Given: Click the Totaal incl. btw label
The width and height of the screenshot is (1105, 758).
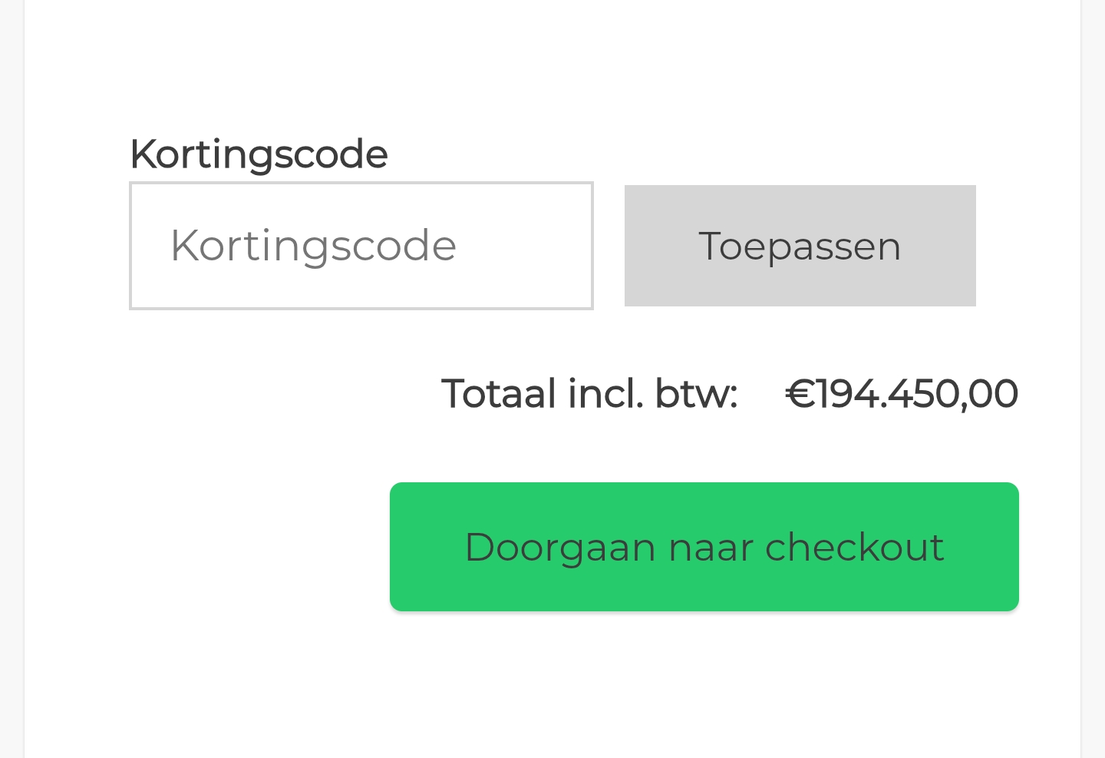Looking at the screenshot, I should (x=589, y=394).
